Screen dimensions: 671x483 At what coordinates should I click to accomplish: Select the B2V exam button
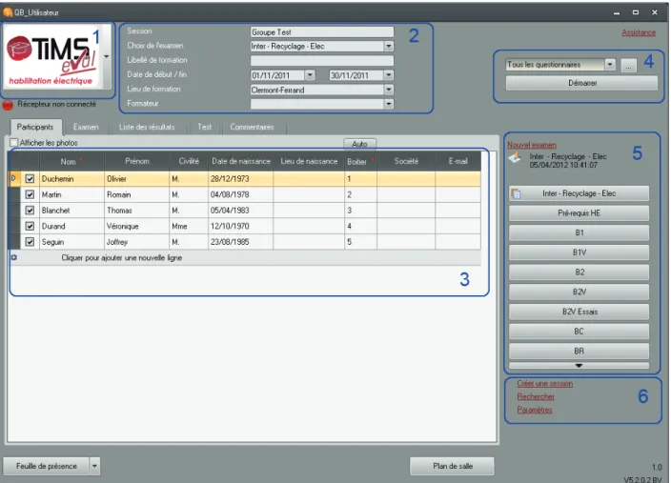click(579, 292)
